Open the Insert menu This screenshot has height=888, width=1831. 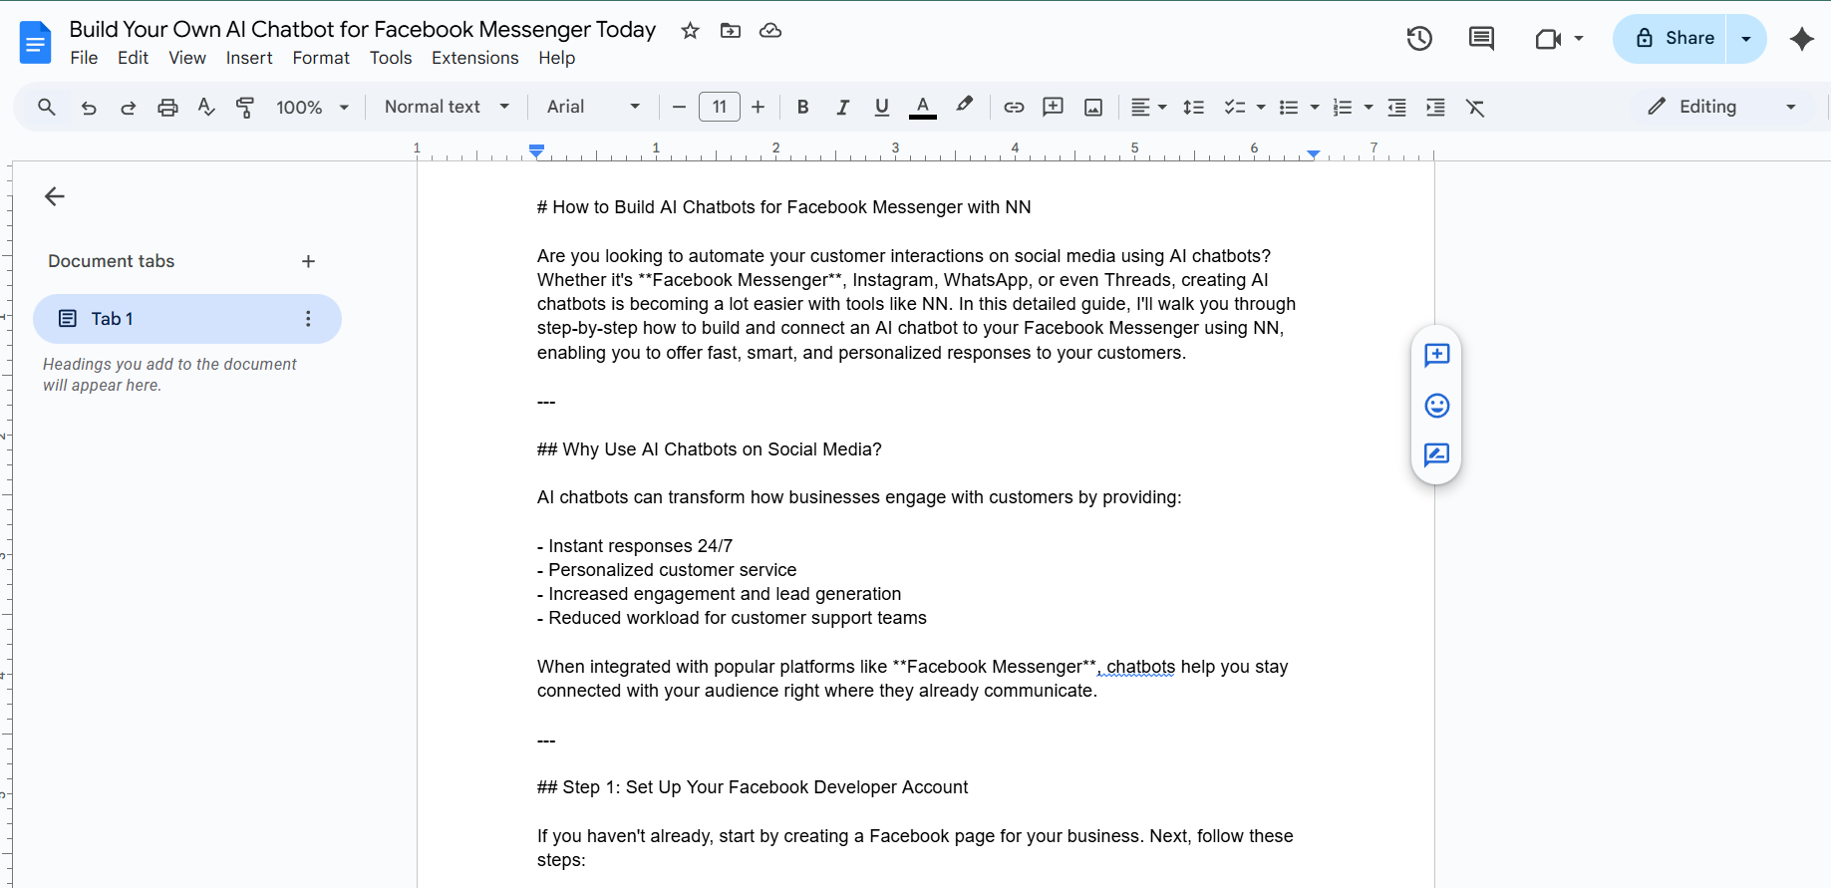point(248,58)
